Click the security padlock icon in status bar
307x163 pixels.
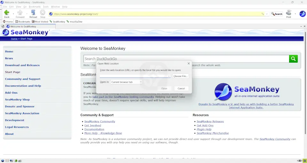tap(304, 160)
